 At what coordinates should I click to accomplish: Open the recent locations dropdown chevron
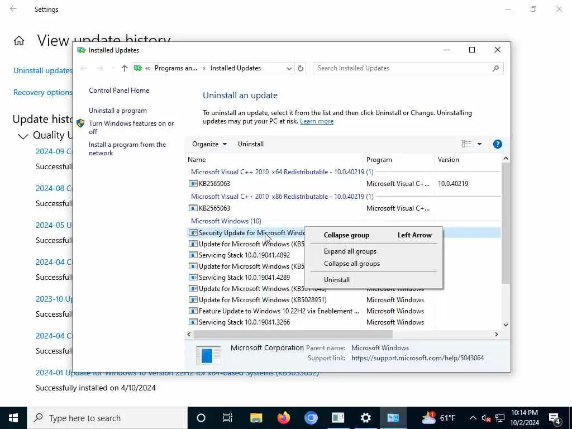[113, 68]
